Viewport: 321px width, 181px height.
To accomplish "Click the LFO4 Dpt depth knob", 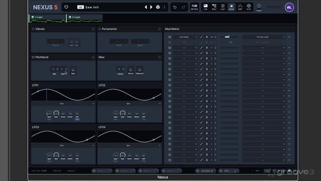I will click(122, 155).
